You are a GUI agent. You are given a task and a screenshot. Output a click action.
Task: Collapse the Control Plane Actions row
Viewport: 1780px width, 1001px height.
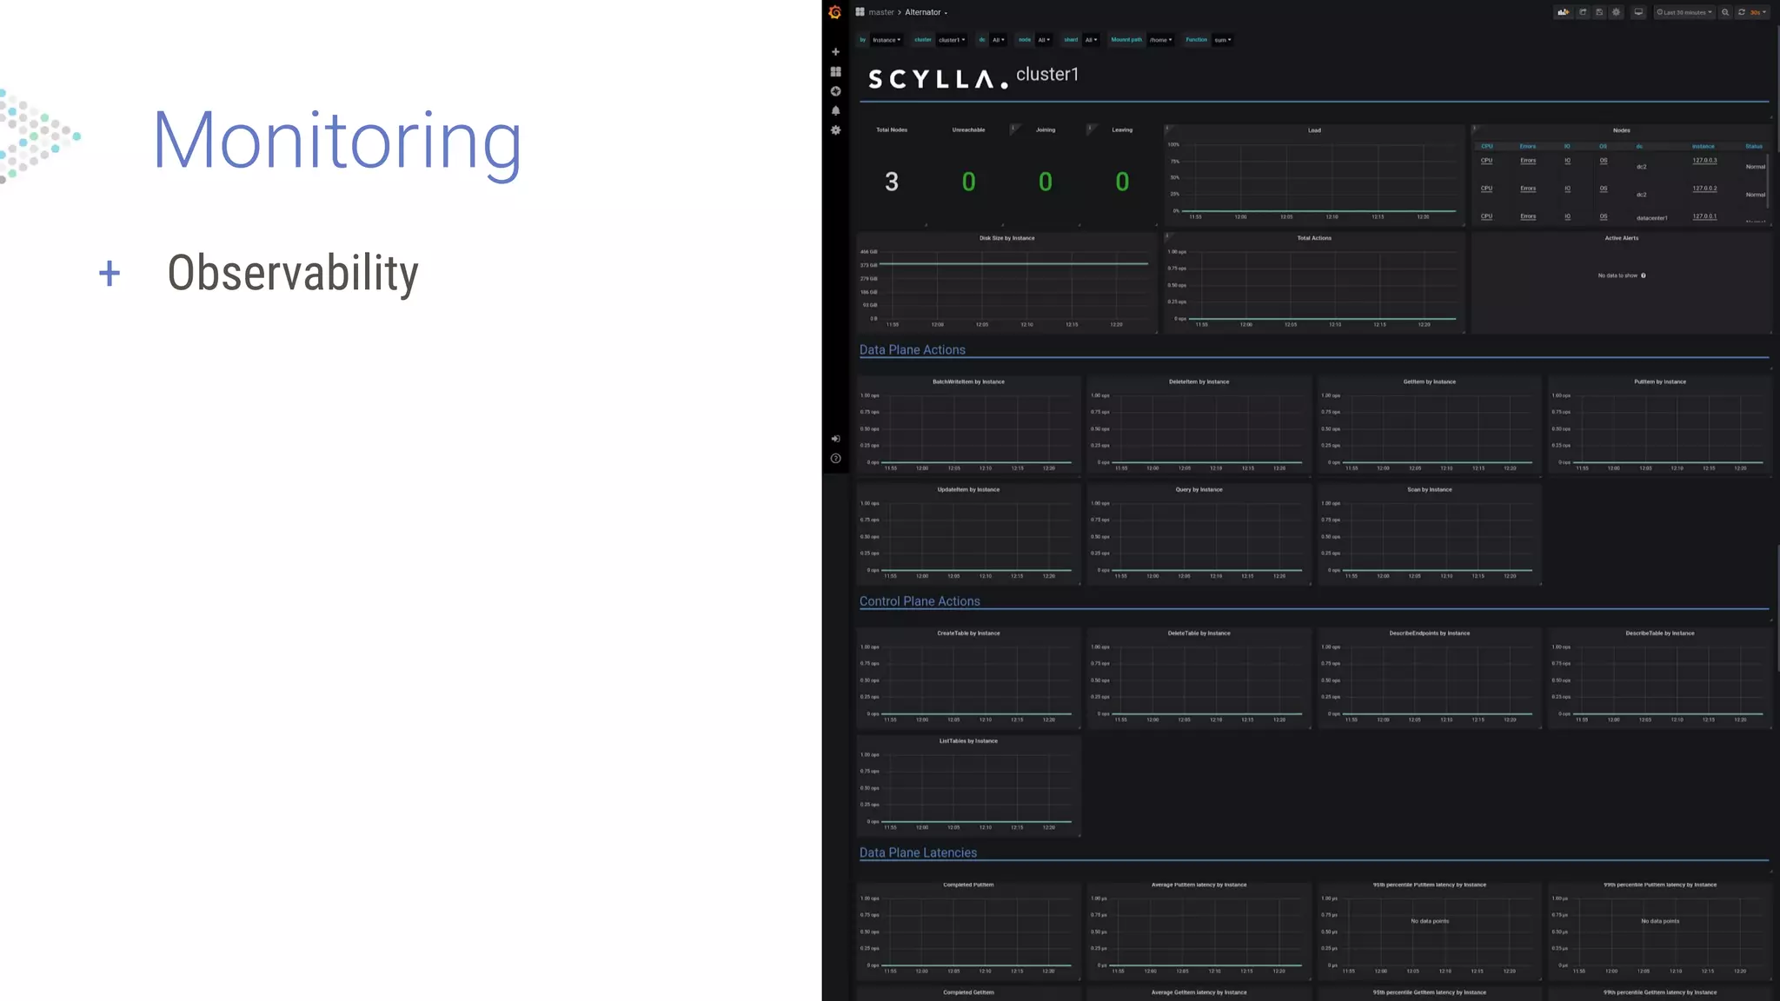click(x=920, y=601)
